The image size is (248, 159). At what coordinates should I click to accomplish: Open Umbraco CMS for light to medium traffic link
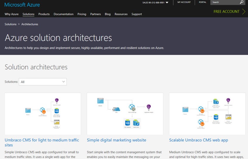(42, 143)
